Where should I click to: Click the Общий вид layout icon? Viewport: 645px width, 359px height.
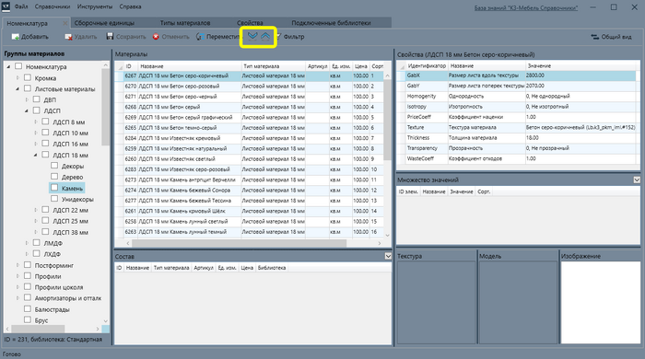595,37
